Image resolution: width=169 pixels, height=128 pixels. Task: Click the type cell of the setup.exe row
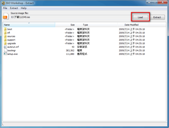(x=82, y=54)
